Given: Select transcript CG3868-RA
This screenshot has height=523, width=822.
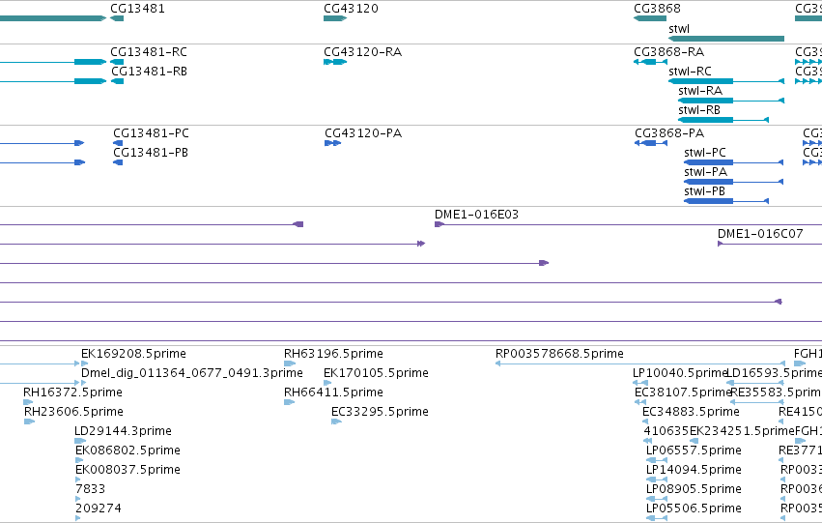Looking at the screenshot, I should click(x=651, y=62).
